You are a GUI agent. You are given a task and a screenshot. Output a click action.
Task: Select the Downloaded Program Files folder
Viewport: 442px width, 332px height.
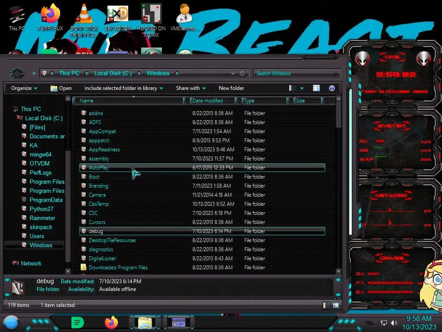pos(202,267)
